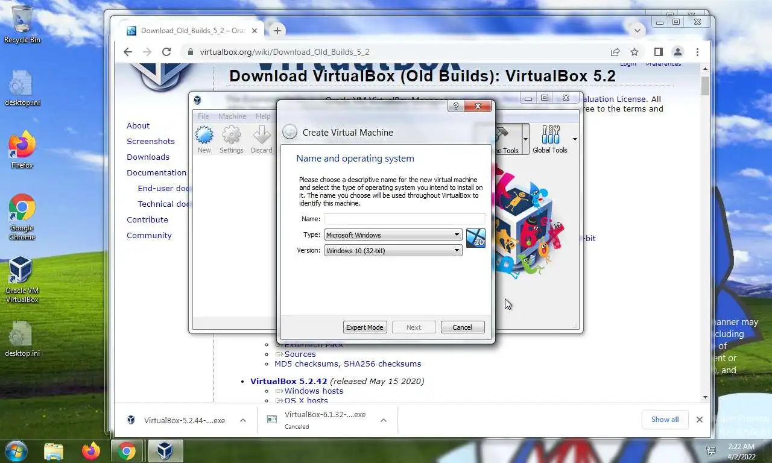Click the back arrow in Create Virtual Machine
Viewport: 772px width, 463px height.
coord(289,132)
